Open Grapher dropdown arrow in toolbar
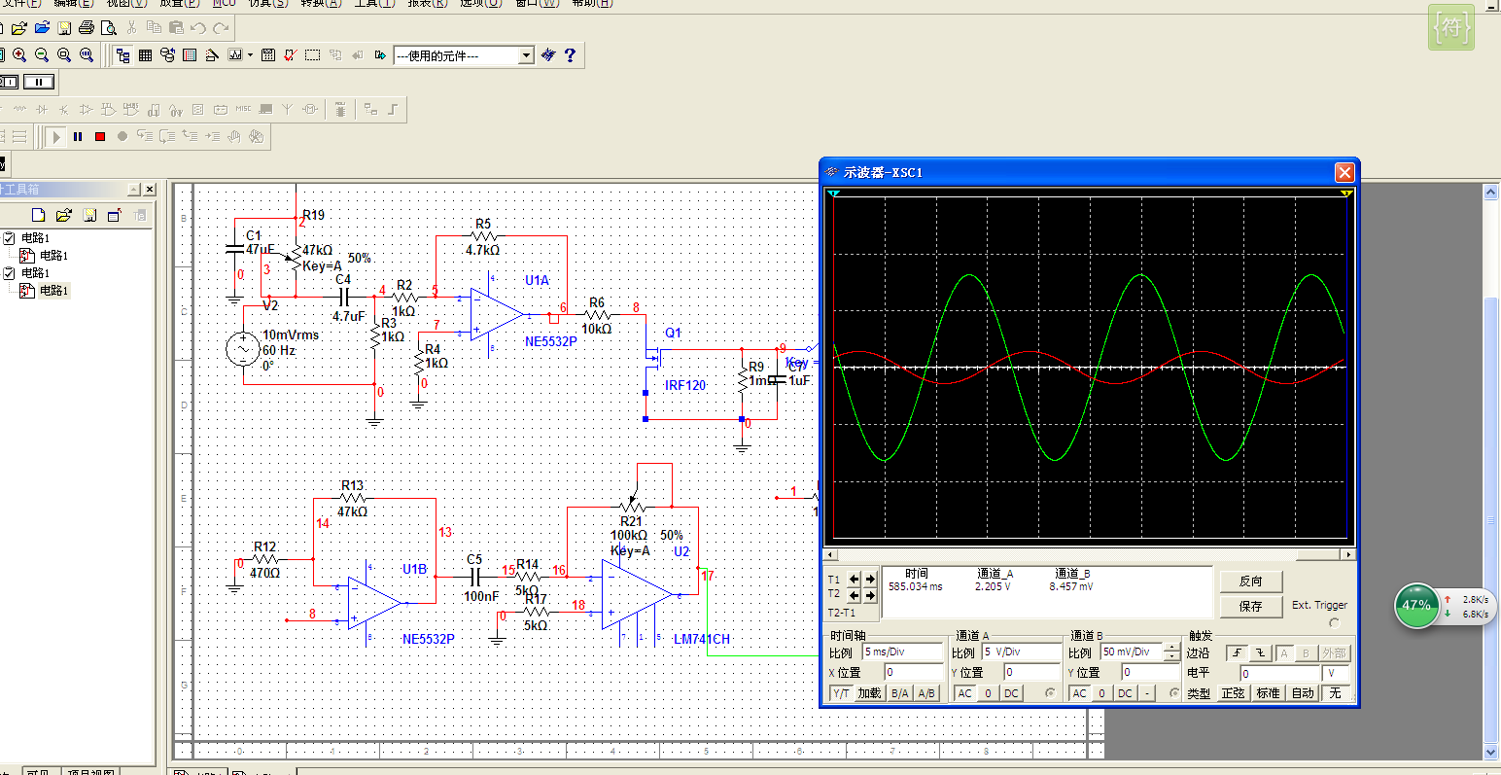Image resolution: width=1501 pixels, height=775 pixels. [x=250, y=55]
